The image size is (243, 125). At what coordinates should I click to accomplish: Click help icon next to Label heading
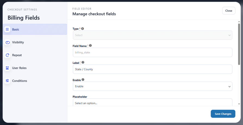click(83, 62)
